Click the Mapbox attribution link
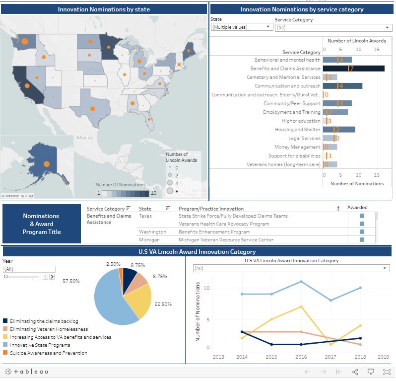The image size is (396, 381). [x=10, y=196]
